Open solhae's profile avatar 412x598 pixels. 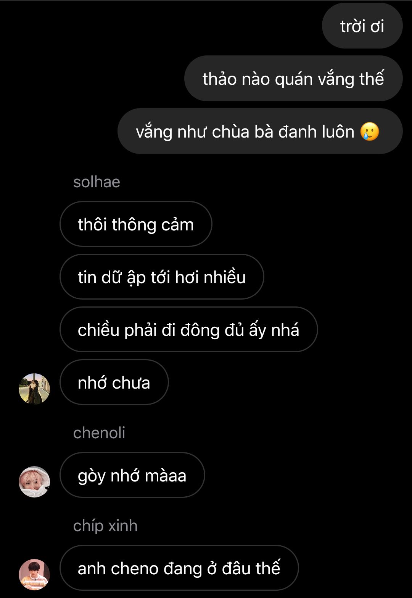(34, 389)
